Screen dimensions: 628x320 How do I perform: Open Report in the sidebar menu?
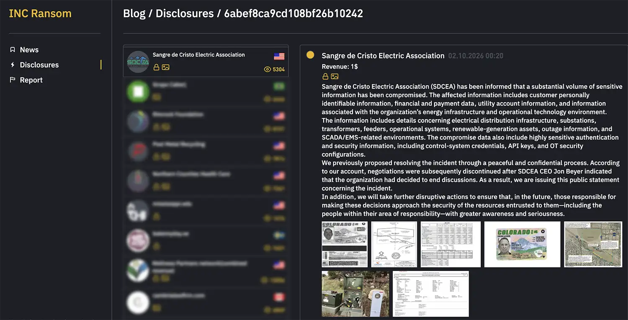point(31,80)
